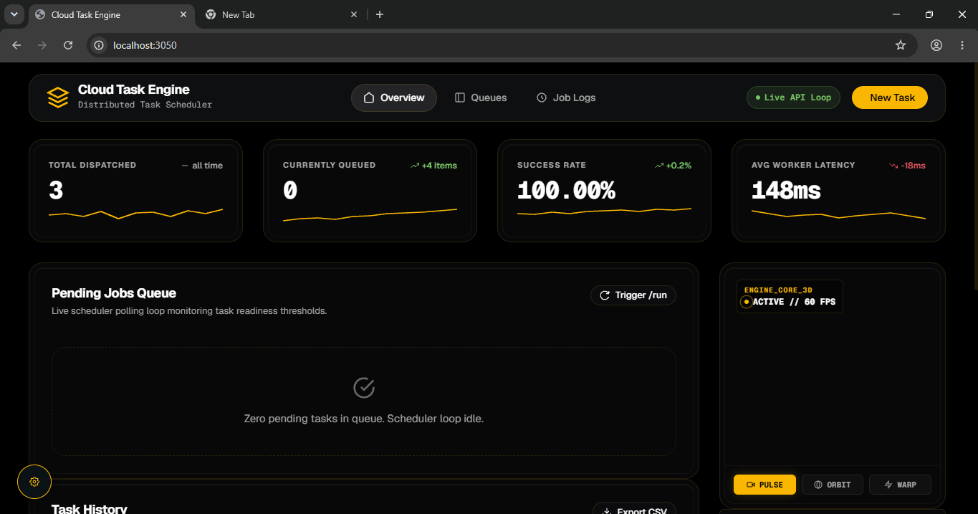Click the localhost:3050 address bar
This screenshot has width=978, height=514.
click(x=502, y=45)
